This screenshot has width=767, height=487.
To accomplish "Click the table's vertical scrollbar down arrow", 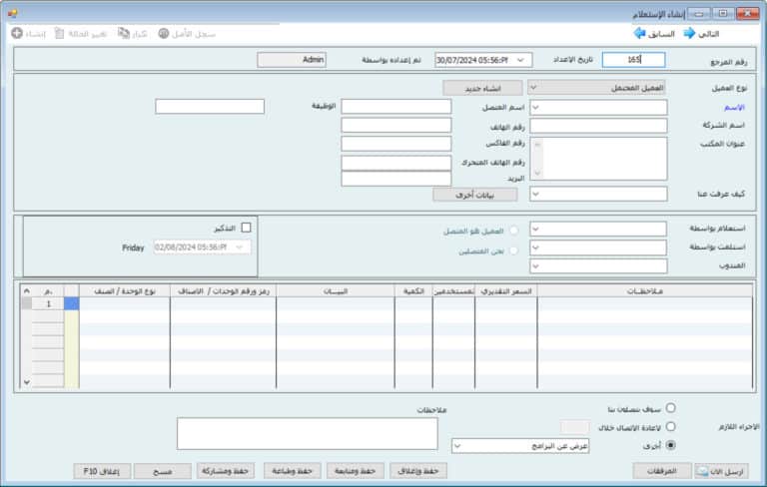I will (x=26, y=381).
